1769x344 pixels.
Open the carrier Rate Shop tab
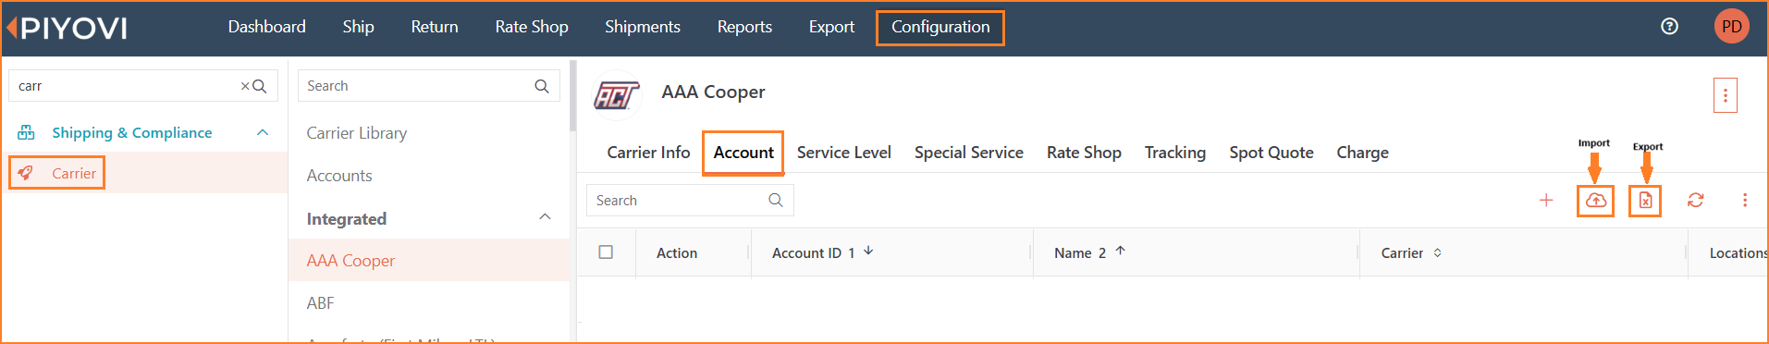pos(1084,153)
